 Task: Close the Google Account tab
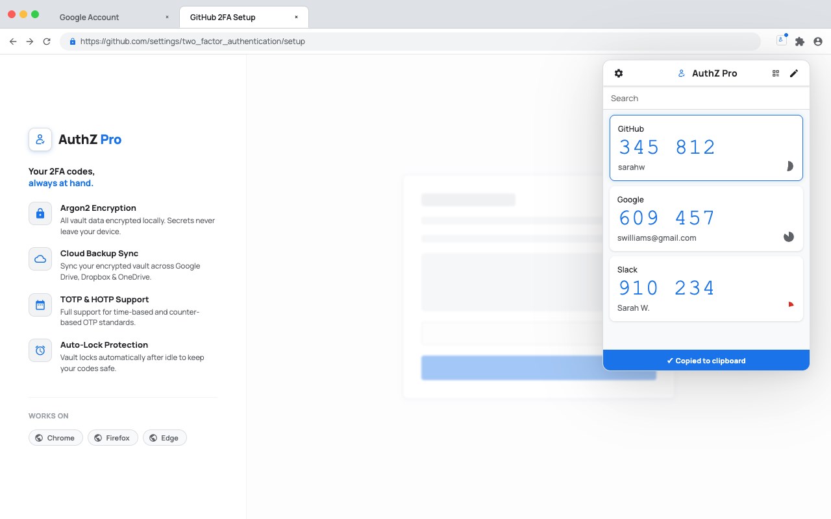coord(167,18)
